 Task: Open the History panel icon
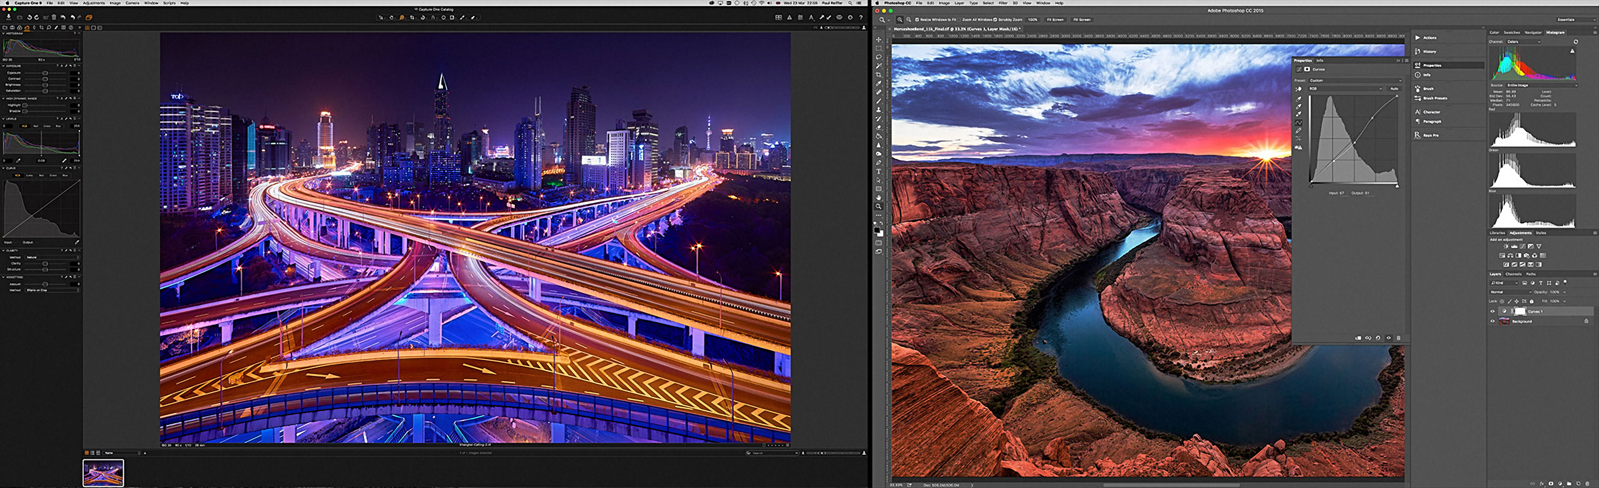click(1417, 51)
